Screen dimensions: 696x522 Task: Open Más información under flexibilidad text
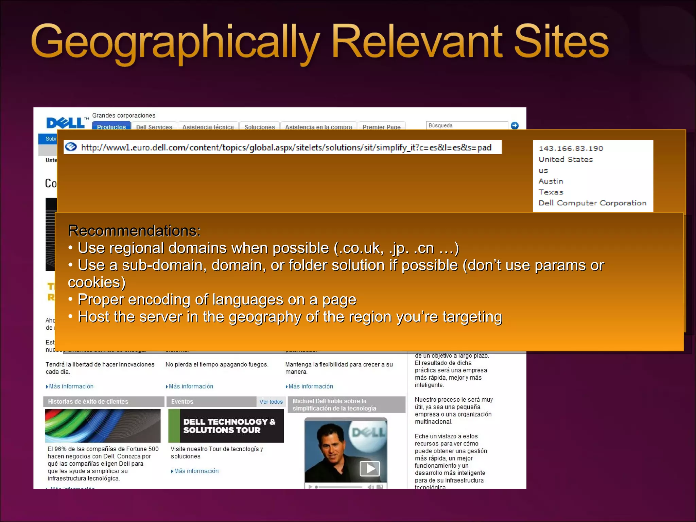(309, 386)
